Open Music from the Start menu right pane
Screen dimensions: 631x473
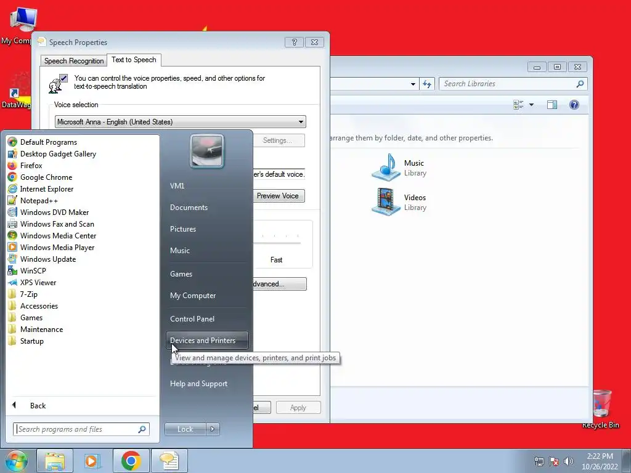[179, 250]
